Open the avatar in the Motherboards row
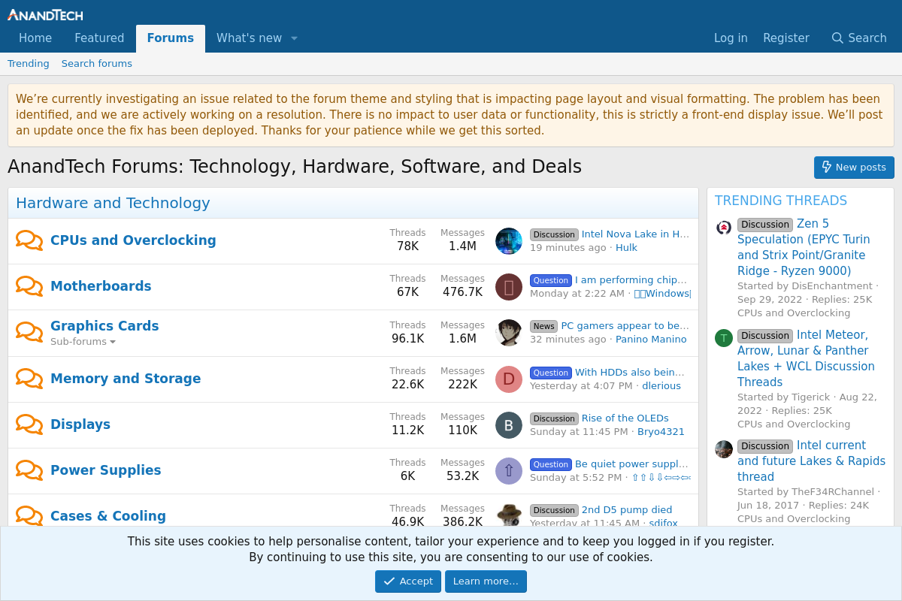 pos(509,287)
